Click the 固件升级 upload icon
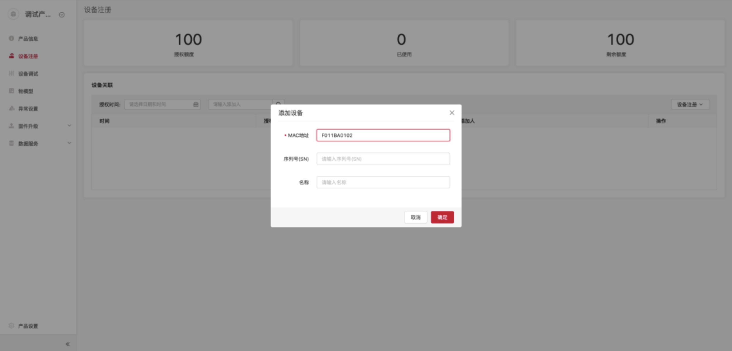Viewport: 732px width, 351px height. pos(11,126)
